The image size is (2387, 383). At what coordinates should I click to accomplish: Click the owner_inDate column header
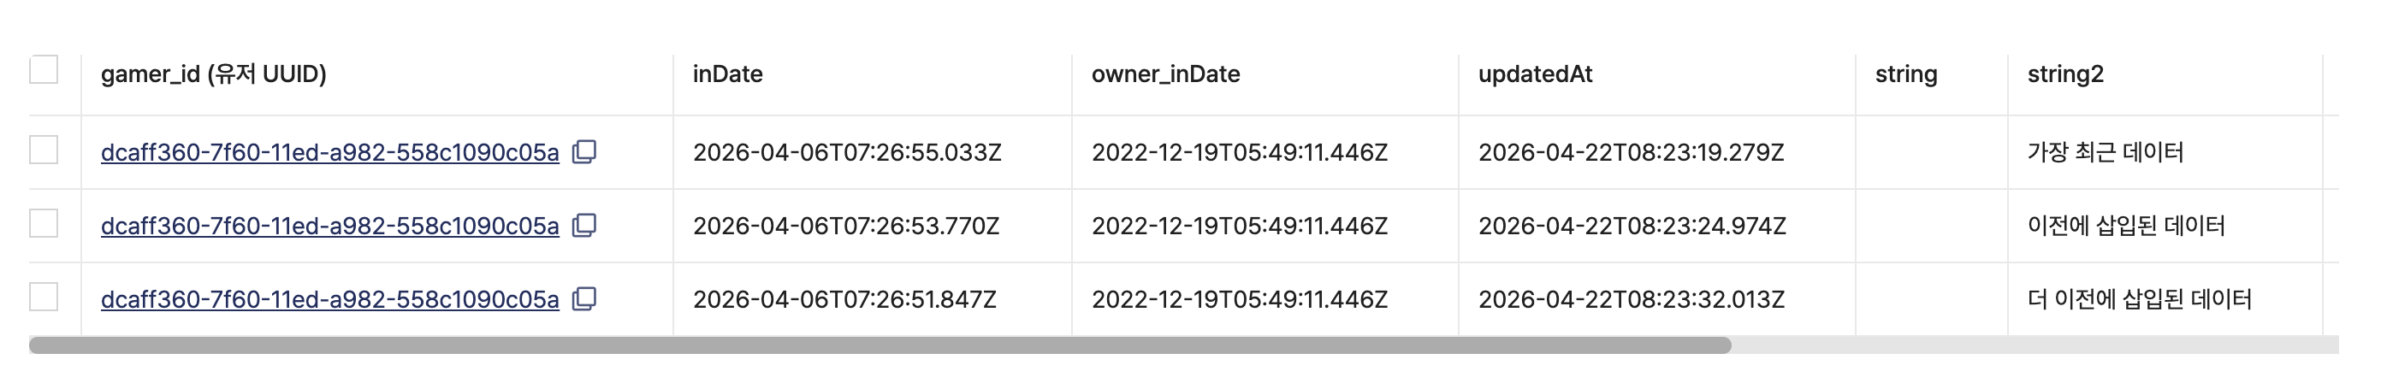click(x=1164, y=74)
